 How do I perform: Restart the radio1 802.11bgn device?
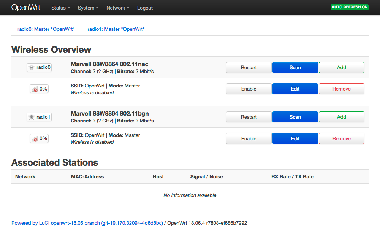click(249, 117)
